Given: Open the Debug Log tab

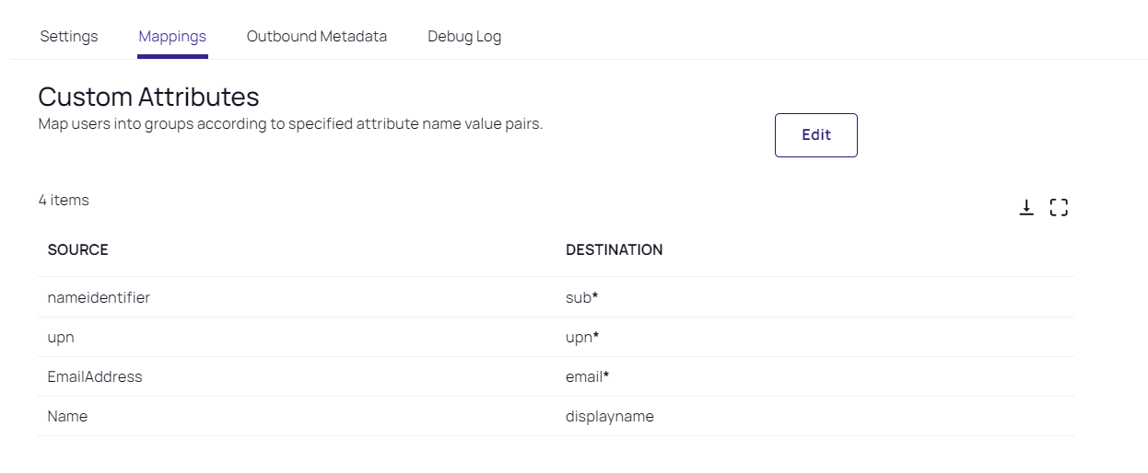Looking at the screenshot, I should coord(464,37).
